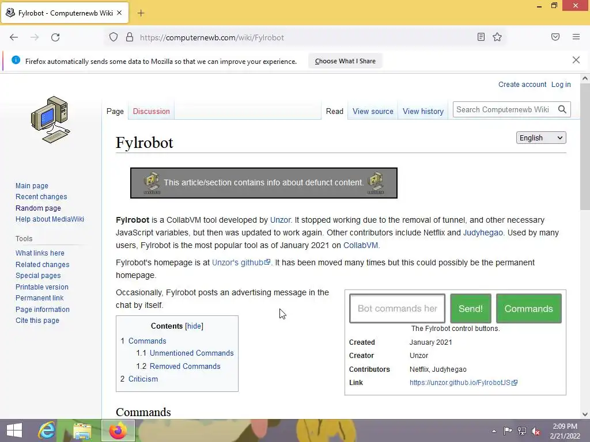Image resolution: width=590 pixels, height=442 pixels.
Task: Close the Fylrobot tab
Action: tap(119, 13)
